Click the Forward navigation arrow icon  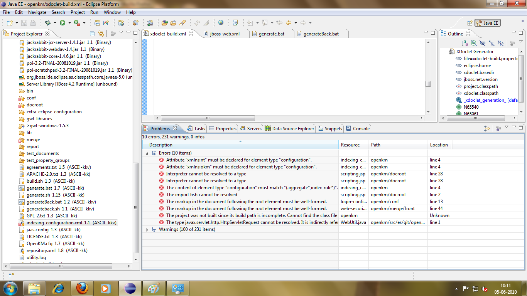click(303, 23)
